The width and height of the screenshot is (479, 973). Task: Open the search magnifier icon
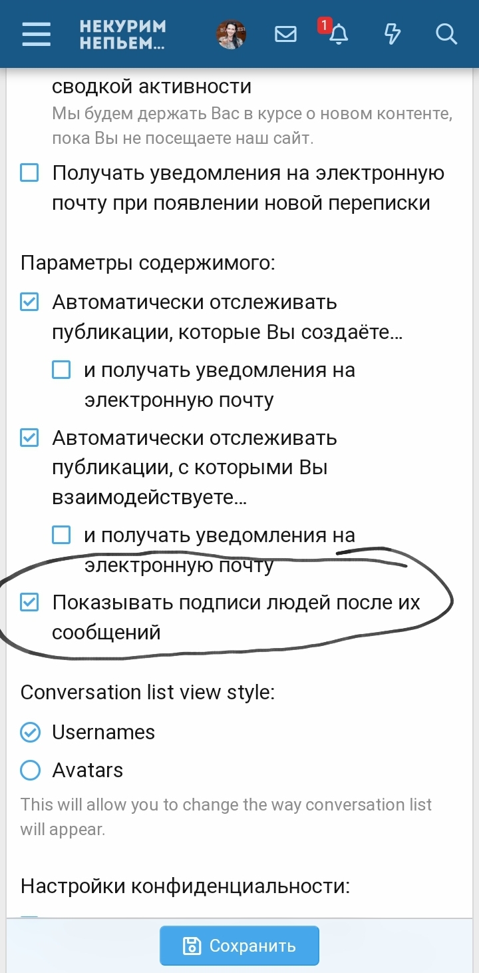pyautogui.click(x=446, y=34)
